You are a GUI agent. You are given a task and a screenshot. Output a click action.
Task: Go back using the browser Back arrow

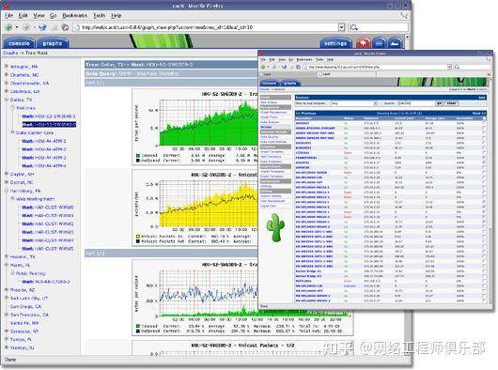(x=8, y=27)
